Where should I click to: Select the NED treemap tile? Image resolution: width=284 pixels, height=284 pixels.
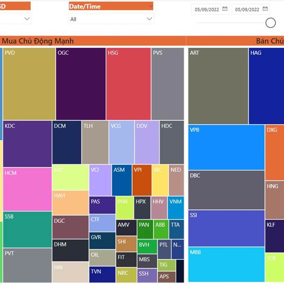(177, 180)
